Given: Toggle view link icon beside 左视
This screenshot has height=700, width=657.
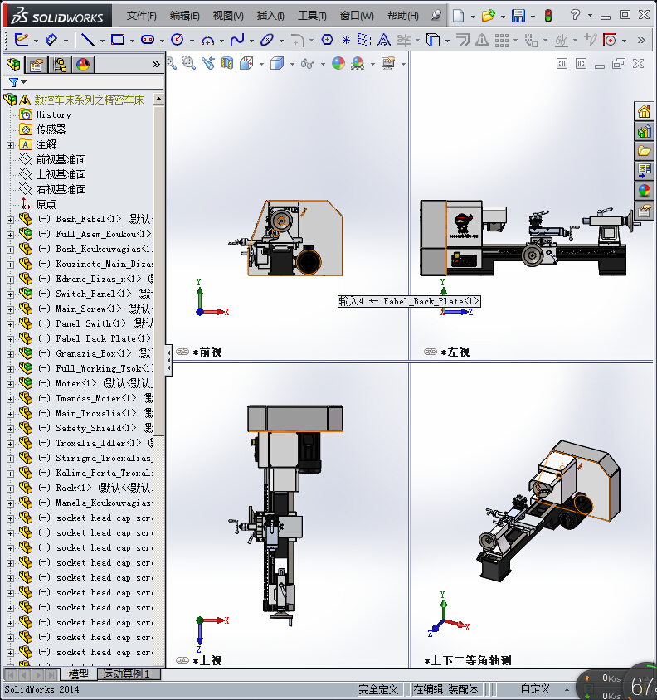Looking at the screenshot, I should (430, 352).
